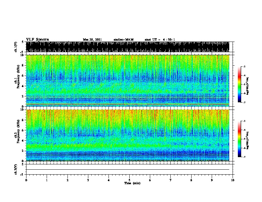Click the ch.1 Frequency (kHz) axis label
Viewport: 262px width, 202px height.
pyautogui.click(x=17, y=77)
